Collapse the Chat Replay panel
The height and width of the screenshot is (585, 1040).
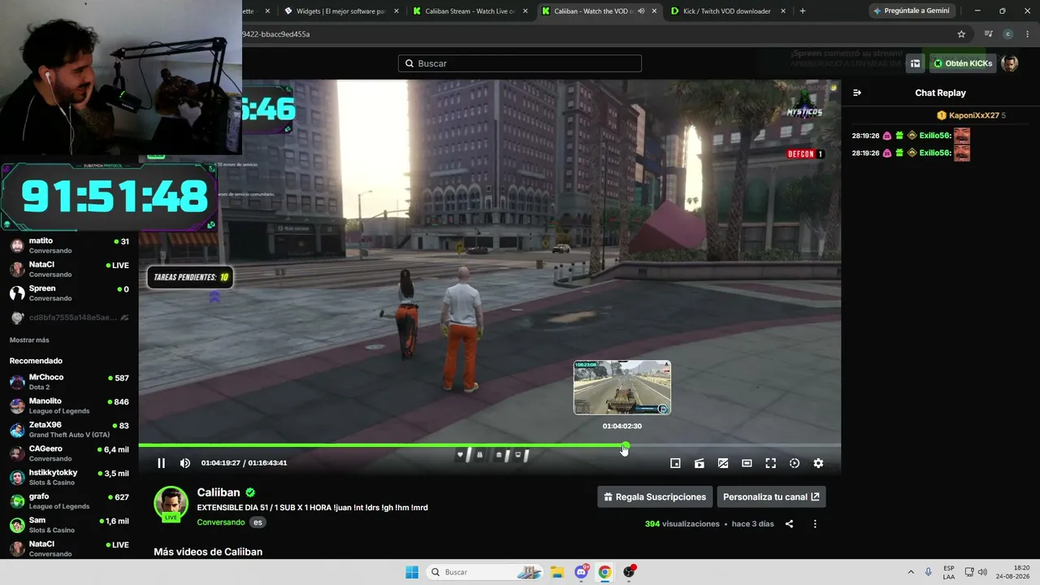(x=857, y=93)
